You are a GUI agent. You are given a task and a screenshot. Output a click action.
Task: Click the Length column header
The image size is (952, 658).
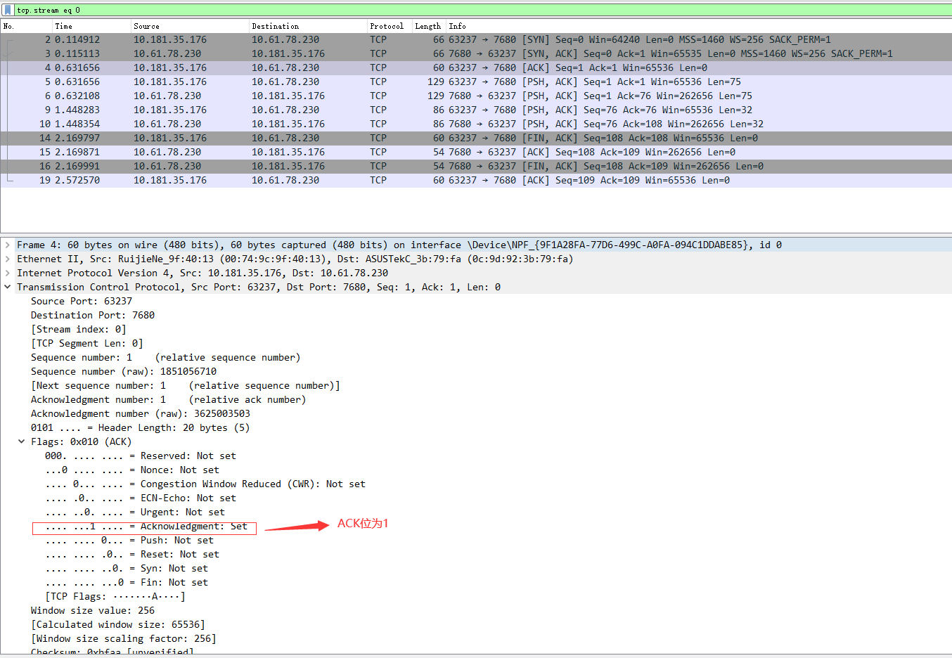click(x=427, y=26)
